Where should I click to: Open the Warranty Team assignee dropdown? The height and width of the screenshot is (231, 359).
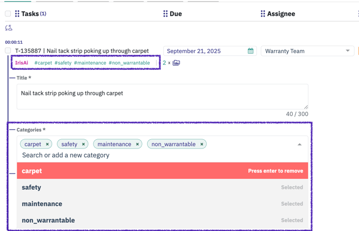[307, 51]
